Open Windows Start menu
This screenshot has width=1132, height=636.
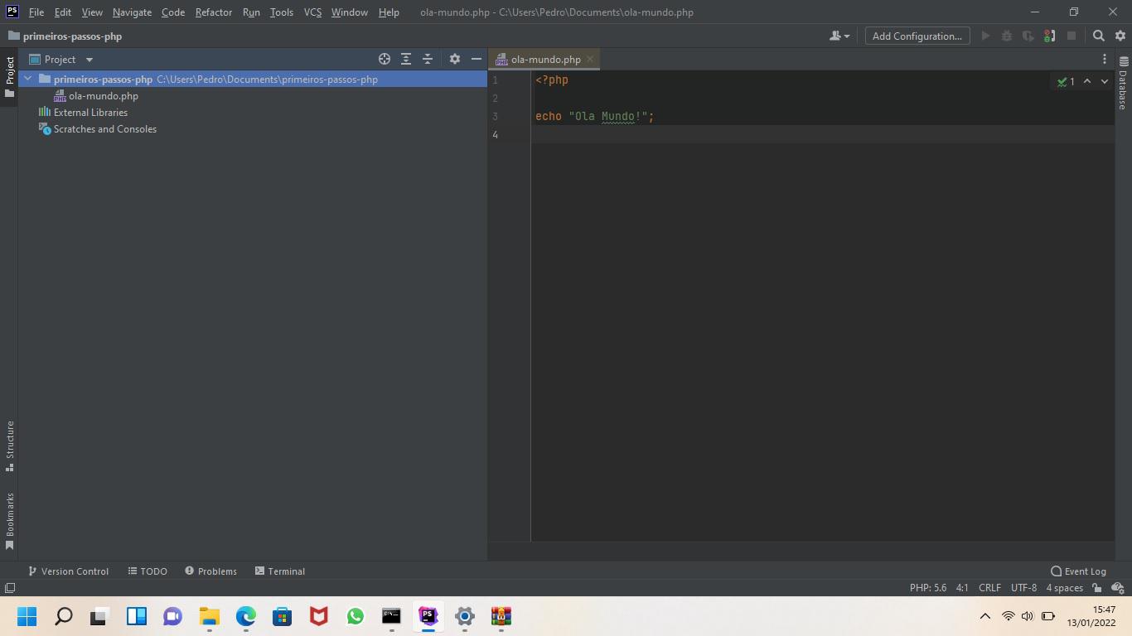pos(27,616)
